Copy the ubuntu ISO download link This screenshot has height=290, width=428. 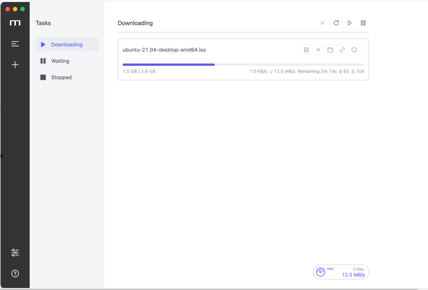coord(342,50)
